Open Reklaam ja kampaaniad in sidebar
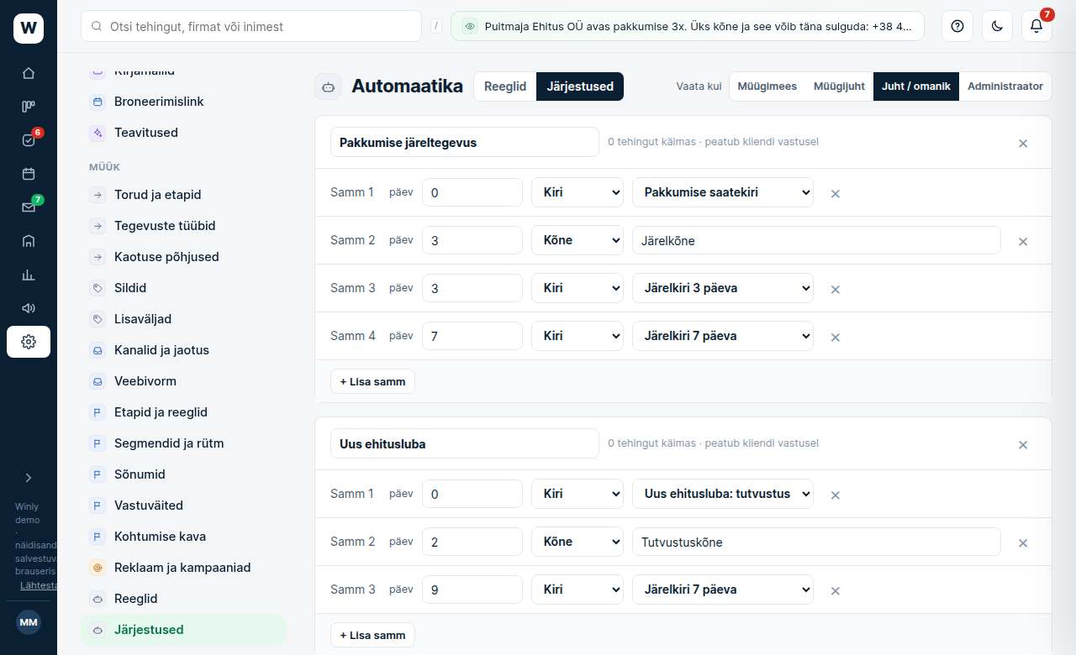This screenshot has height=655, width=1076. 183,568
